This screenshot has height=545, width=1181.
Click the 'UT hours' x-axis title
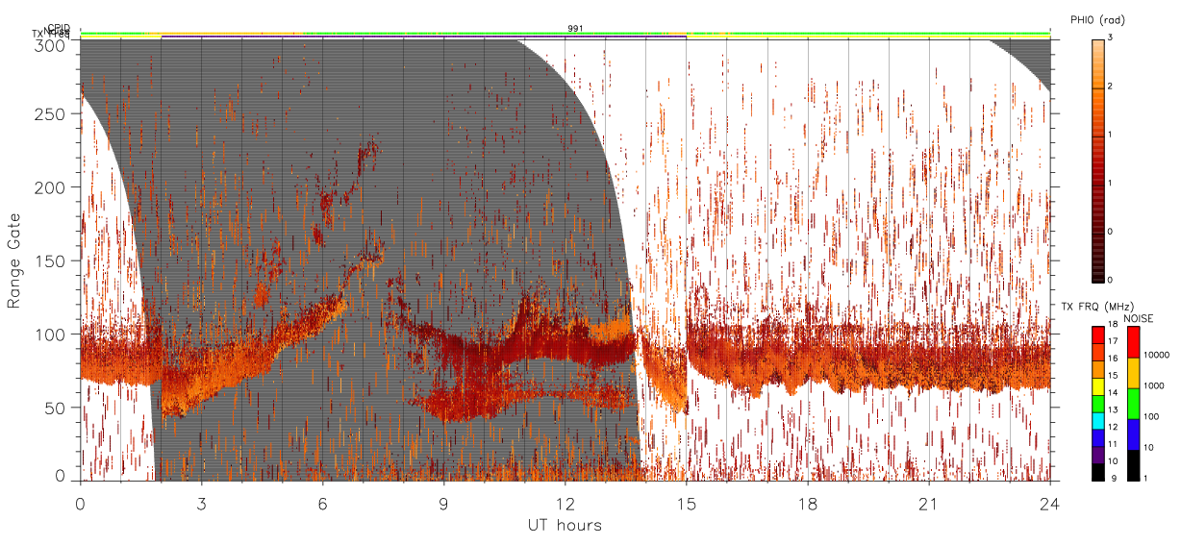tap(565, 525)
